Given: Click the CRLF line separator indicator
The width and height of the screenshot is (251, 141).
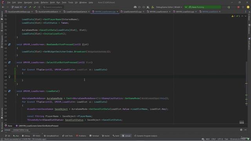Looking at the screenshot, I should coord(213,139).
